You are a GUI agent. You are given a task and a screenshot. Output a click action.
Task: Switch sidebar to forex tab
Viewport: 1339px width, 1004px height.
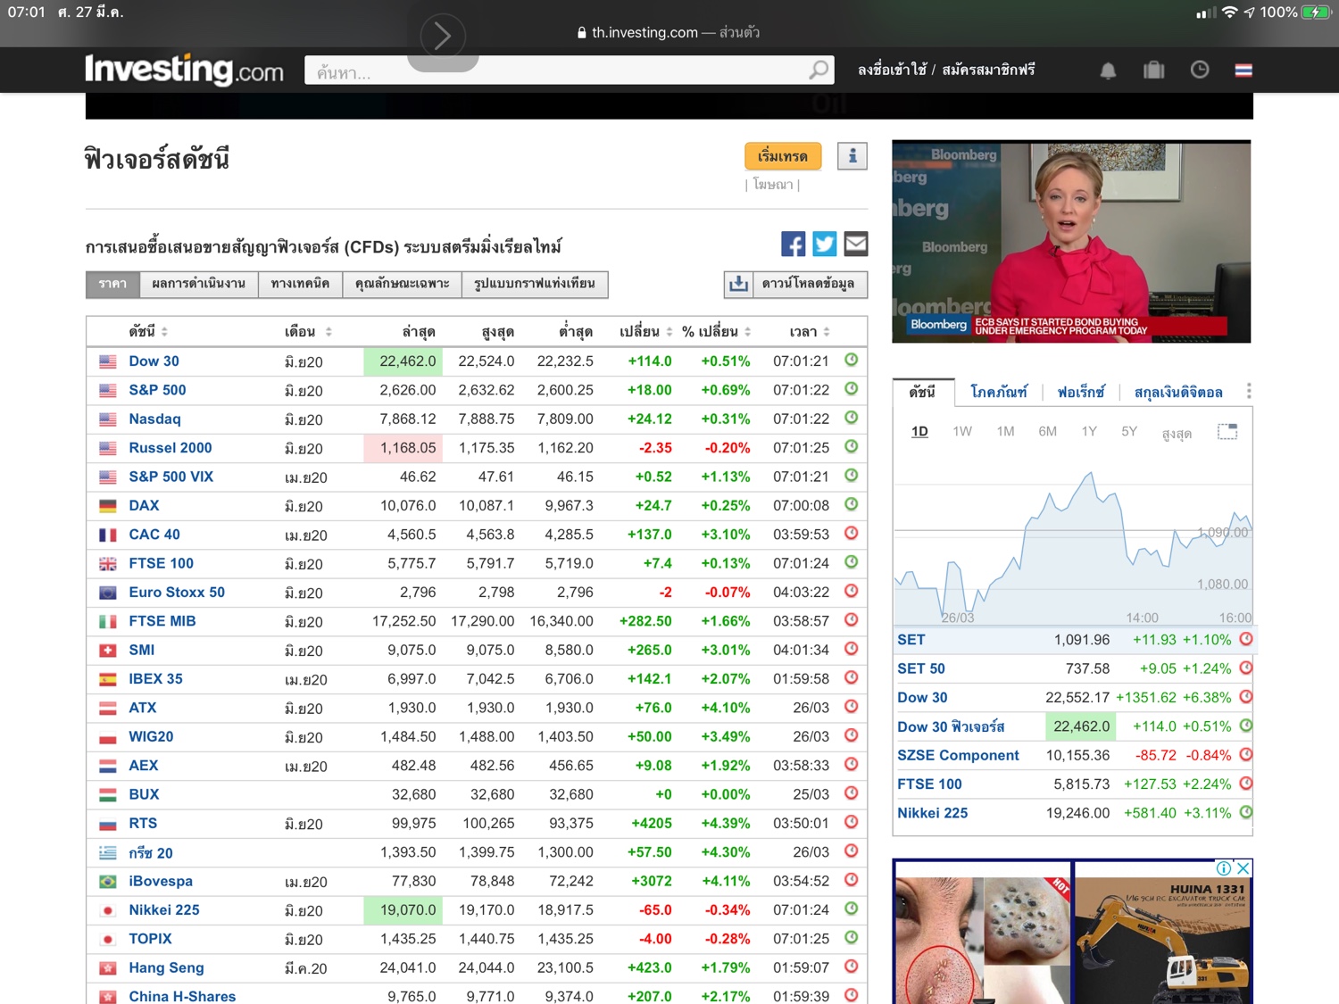tap(1081, 392)
